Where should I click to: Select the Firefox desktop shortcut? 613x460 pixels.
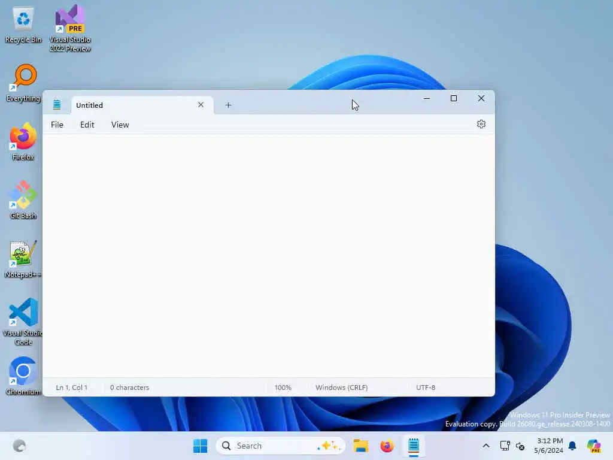coord(23,142)
